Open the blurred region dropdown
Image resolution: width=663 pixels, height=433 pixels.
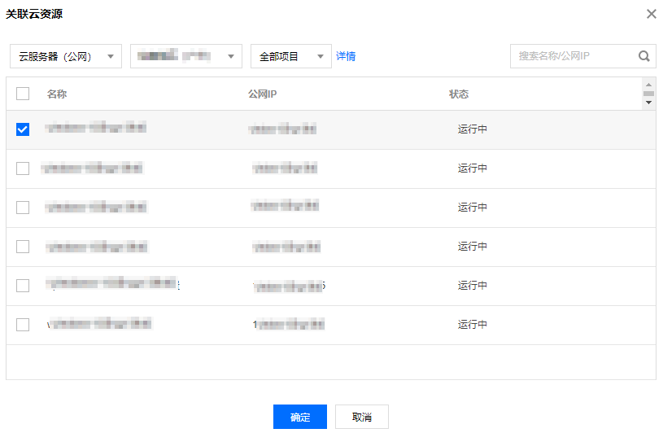click(186, 56)
